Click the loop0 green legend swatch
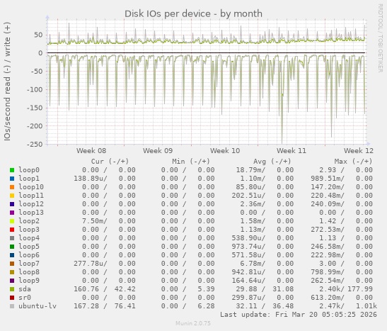The height and width of the screenshot is (331, 387). [12, 170]
